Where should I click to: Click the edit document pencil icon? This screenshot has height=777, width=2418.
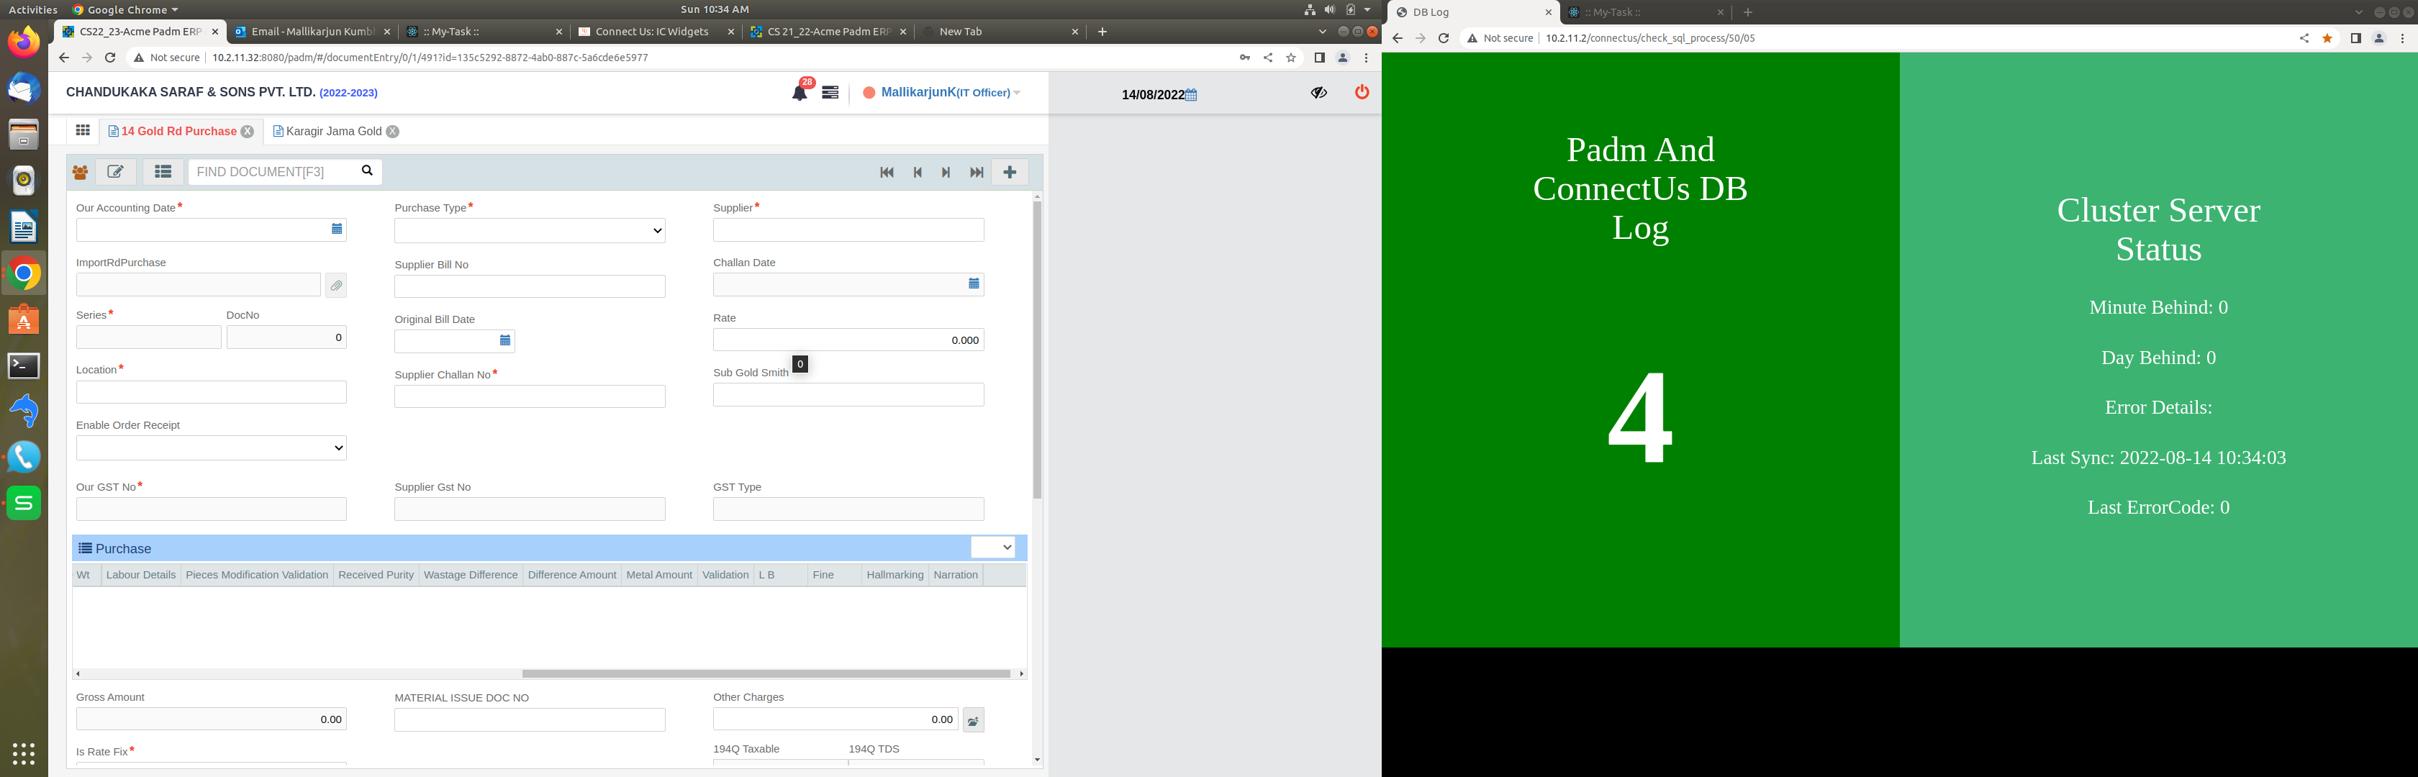[x=115, y=172]
